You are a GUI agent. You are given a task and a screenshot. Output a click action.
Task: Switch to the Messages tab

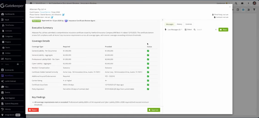click(170, 24)
